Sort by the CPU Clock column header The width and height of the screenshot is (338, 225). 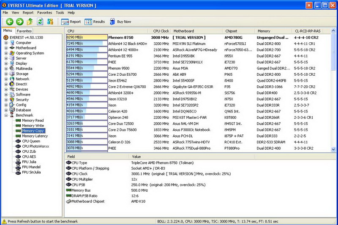point(159,31)
